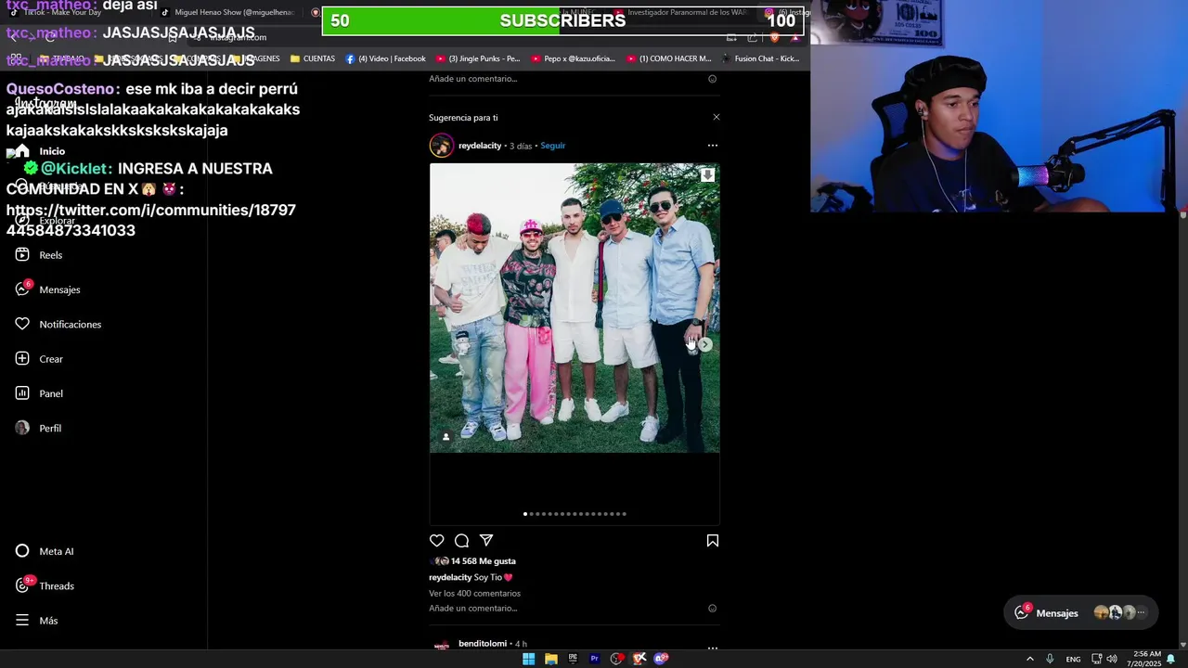The height and width of the screenshot is (668, 1188).
Task: Open three-dot options on reydelacity post
Action: coord(713,146)
